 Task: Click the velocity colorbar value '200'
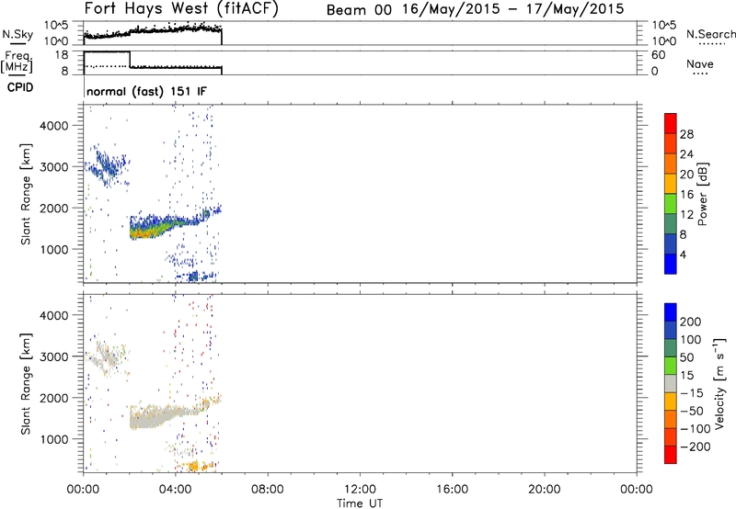(691, 322)
